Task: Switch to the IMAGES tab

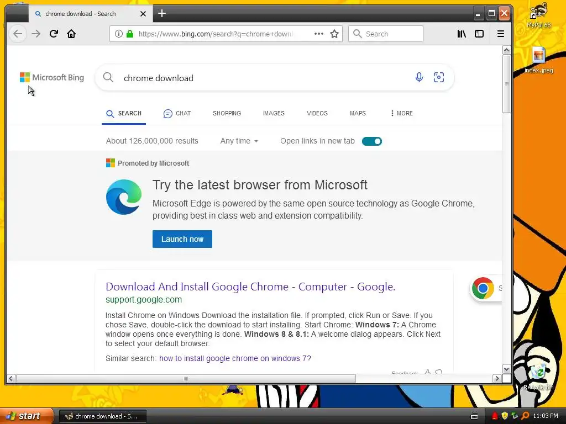Action: 274,113
